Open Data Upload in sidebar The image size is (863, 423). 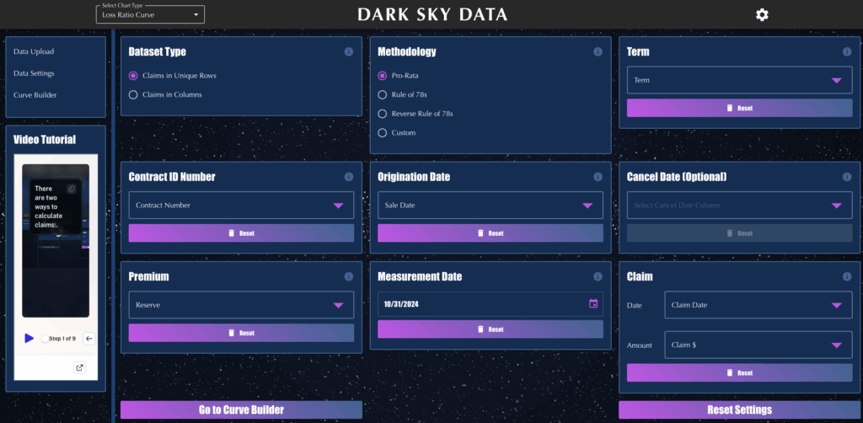click(34, 52)
